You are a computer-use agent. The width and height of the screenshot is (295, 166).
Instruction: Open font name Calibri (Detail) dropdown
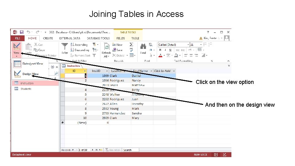[188, 45]
